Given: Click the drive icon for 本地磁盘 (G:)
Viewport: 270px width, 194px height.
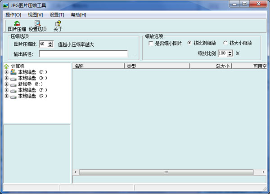Looking at the screenshot, I should coord(13,97).
